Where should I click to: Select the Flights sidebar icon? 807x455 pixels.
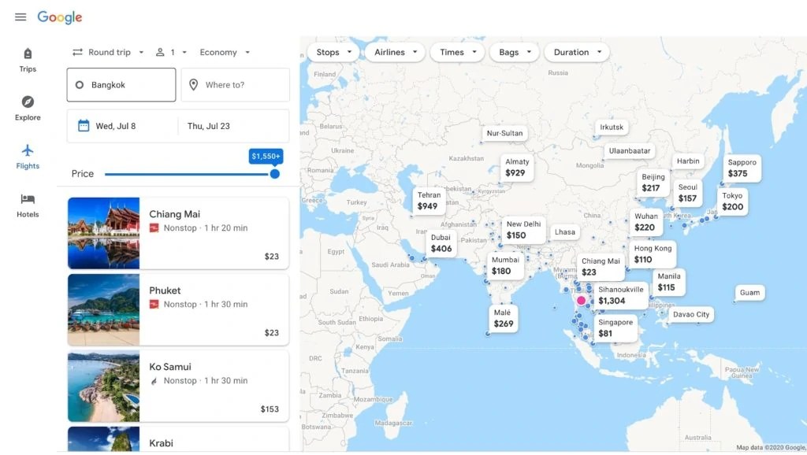coord(27,155)
